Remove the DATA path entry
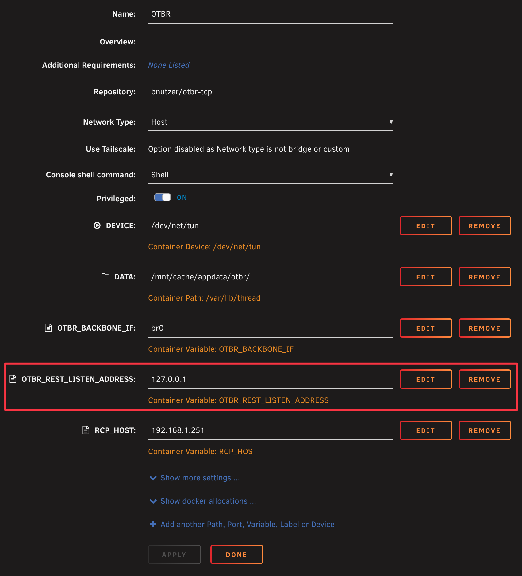Screen dimensions: 522x576 point(485,277)
